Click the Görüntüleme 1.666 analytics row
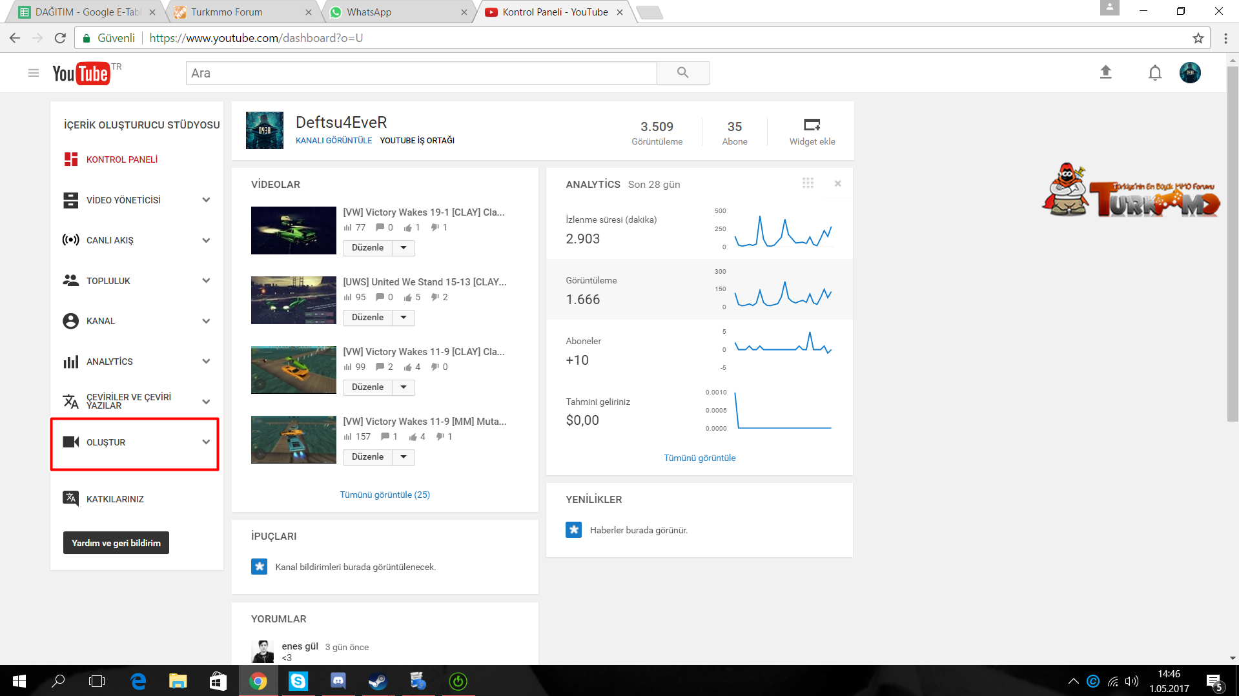The width and height of the screenshot is (1239, 696). (699, 289)
